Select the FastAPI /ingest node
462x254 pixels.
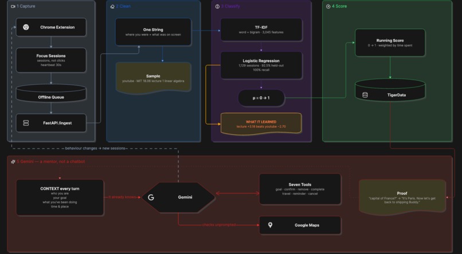(51, 123)
